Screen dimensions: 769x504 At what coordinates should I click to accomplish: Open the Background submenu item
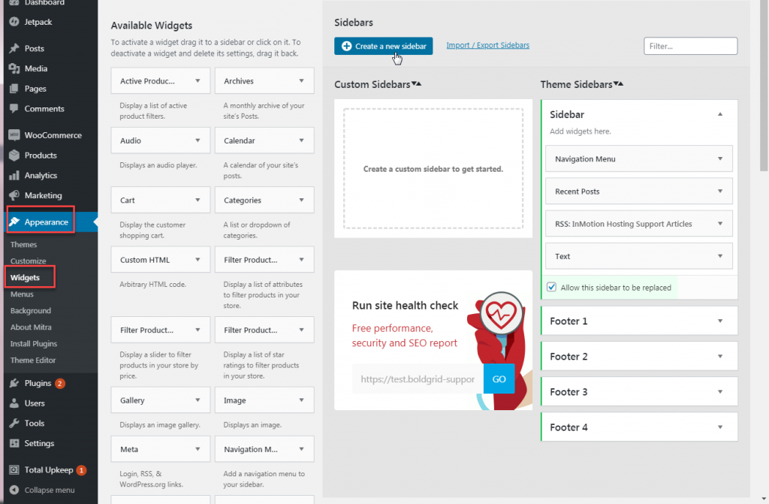pyautogui.click(x=30, y=311)
